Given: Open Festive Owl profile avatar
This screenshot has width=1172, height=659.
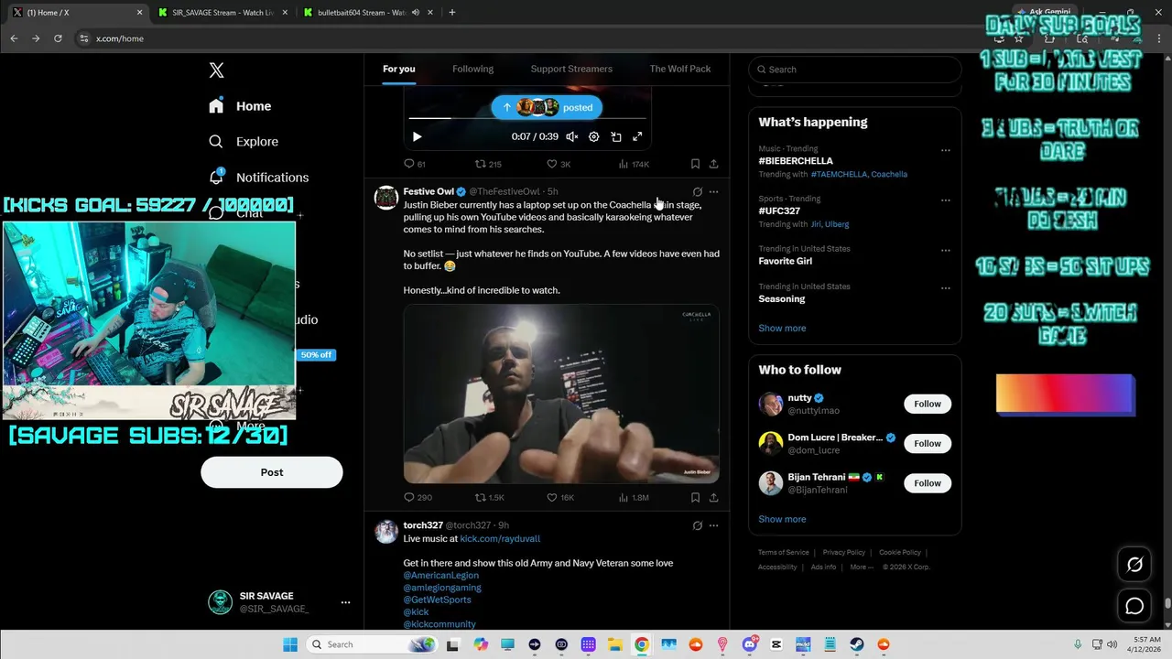Looking at the screenshot, I should point(386,198).
